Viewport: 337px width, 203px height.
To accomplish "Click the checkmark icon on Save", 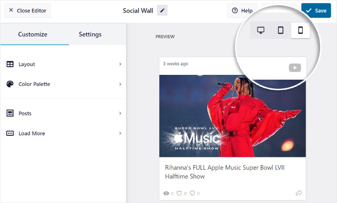I will 309,11.
